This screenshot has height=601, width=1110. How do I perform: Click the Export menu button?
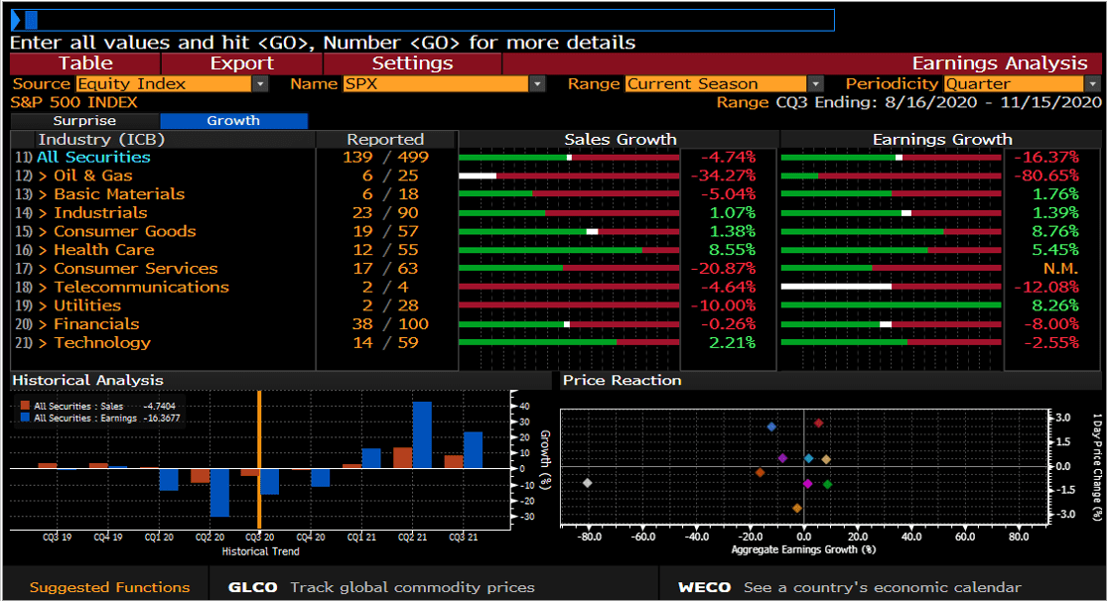point(242,63)
